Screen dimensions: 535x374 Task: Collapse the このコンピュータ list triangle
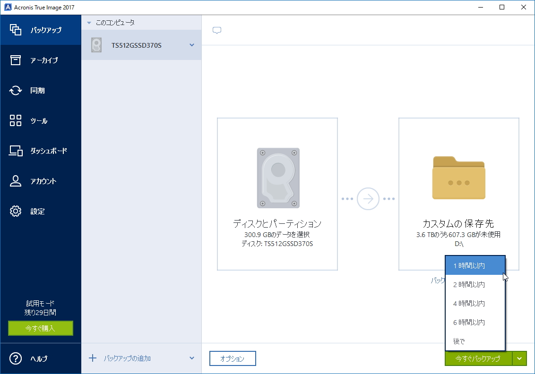89,23
